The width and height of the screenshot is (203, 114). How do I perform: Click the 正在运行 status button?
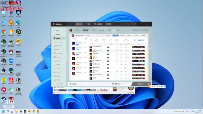click(141, 84)
